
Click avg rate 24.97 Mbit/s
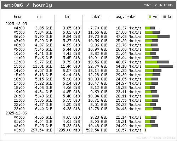(129, 83)
